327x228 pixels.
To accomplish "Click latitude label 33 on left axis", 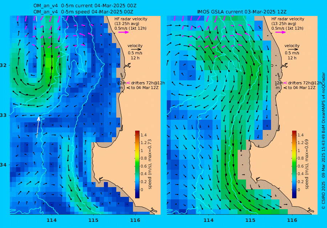I will click(3, 115).
